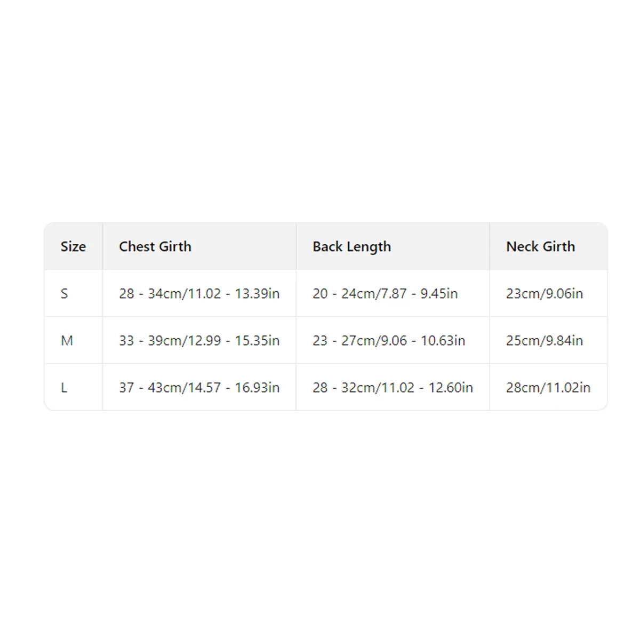Screen dimensions: 640x640
Task: Click the Size column header
Action: 73,246
